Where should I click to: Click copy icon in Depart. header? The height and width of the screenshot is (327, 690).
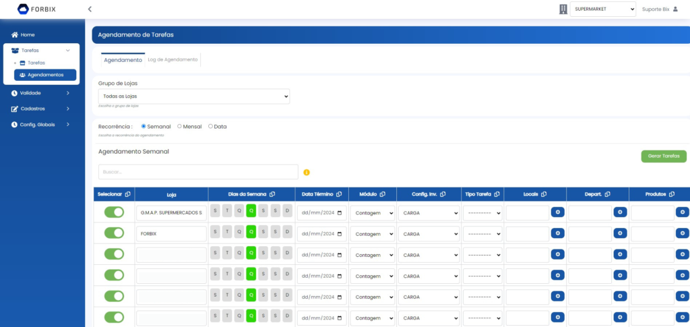[x=608, y=194]
